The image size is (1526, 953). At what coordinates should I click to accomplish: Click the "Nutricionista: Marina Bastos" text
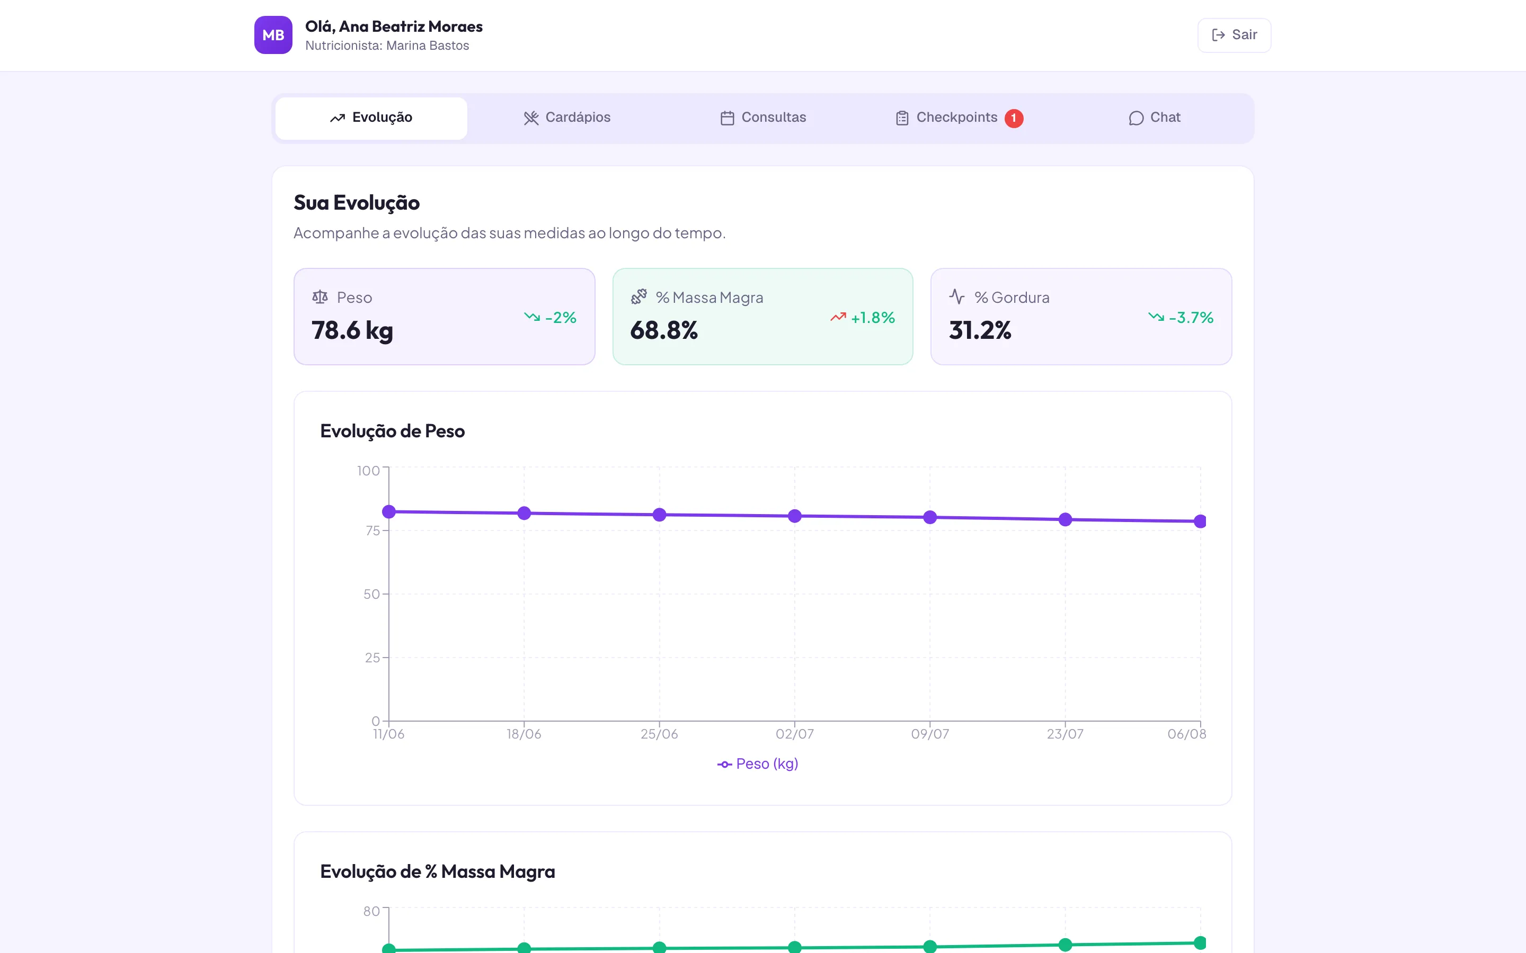pos(387,46)
